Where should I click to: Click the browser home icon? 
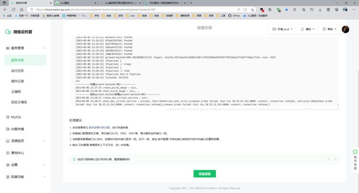[x=22, y=10]
